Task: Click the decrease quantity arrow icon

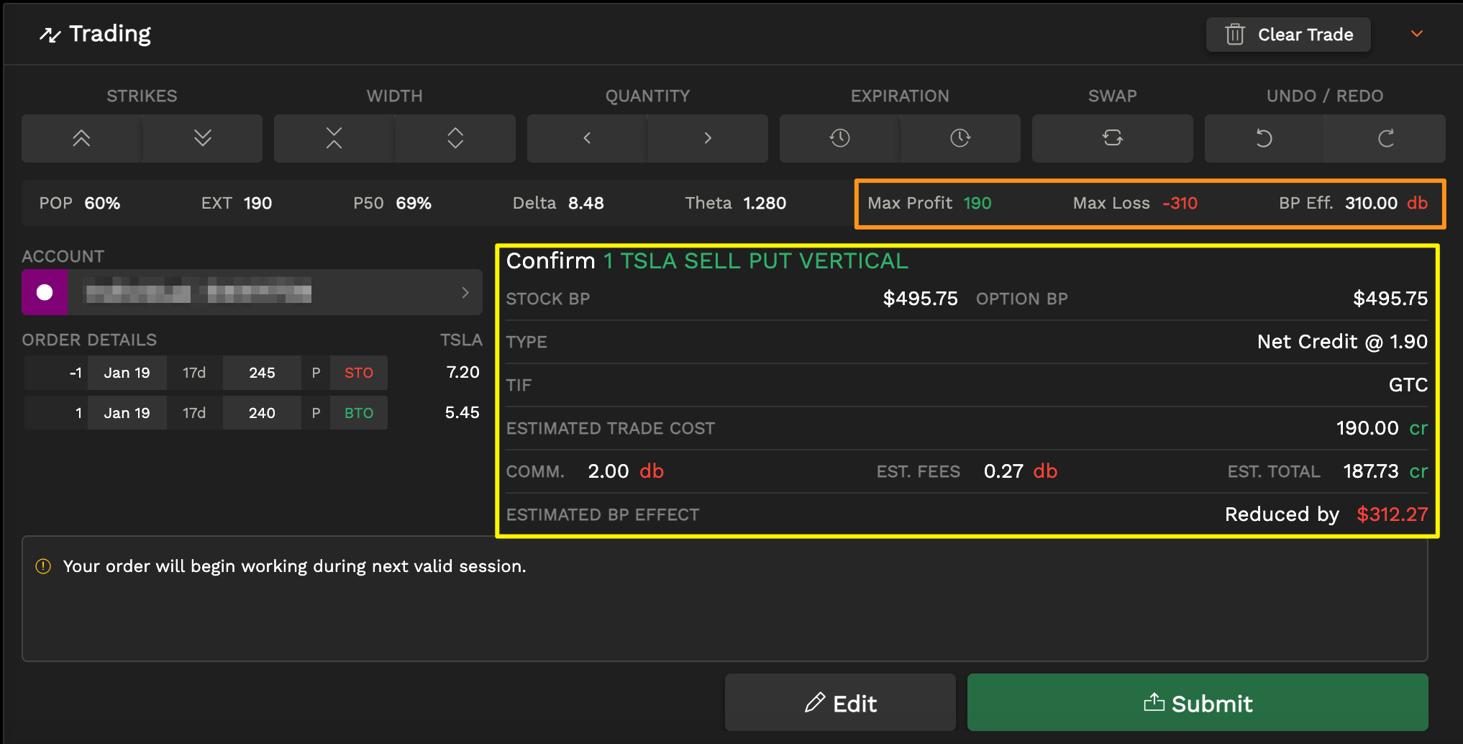Action: pos(586,138)
